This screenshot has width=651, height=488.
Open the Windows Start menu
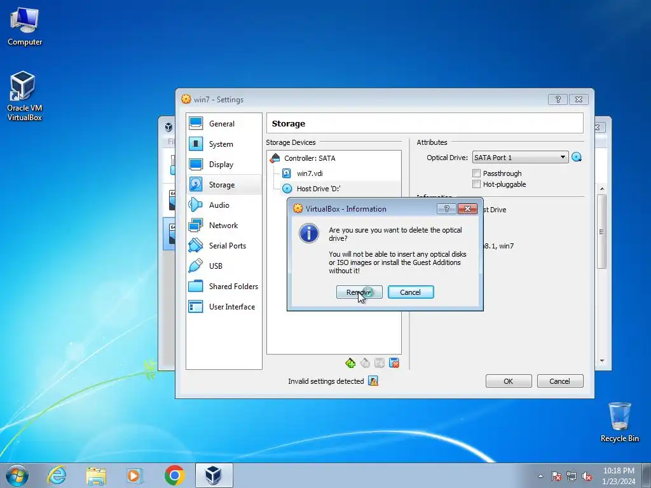pyautogui.click(x=17, y=475)
